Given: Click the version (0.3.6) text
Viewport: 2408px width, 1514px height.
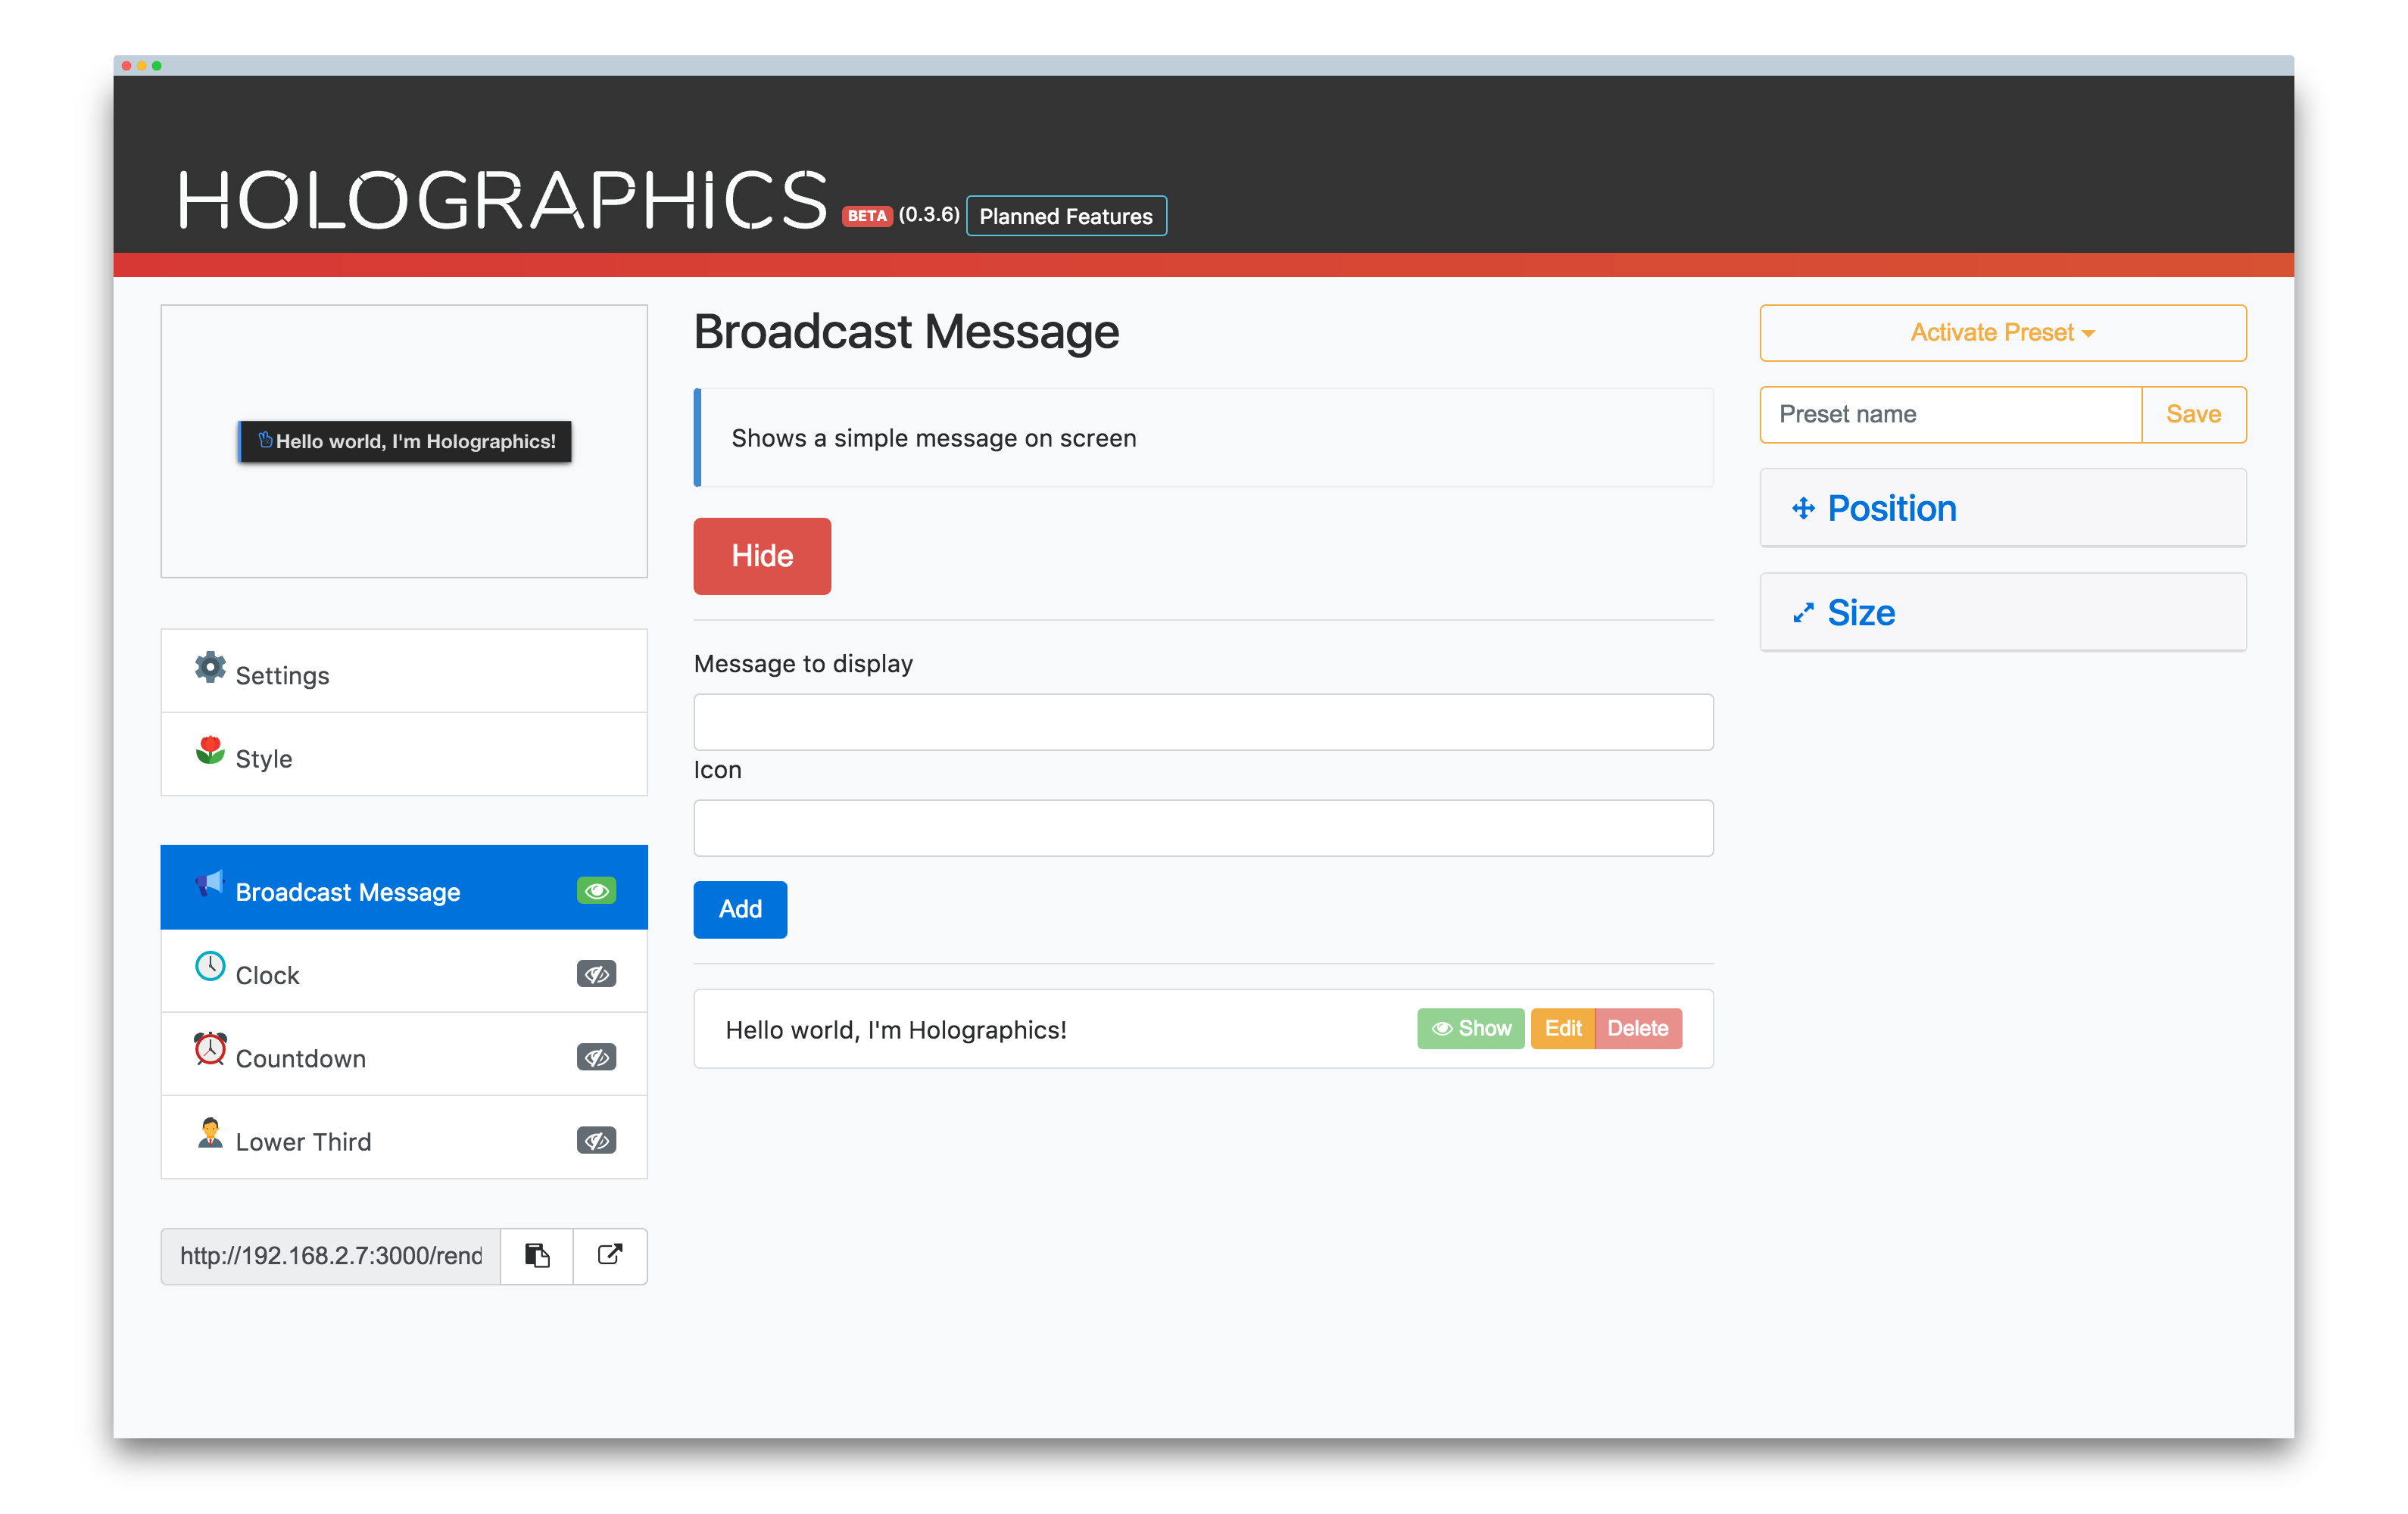Looking at the screenshot, I should tap(929, 215).
